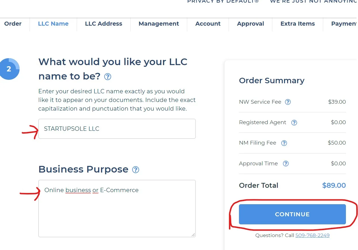Click into the LLC name input field
Screen dimensions: 358x250
[x=117, y=129]
